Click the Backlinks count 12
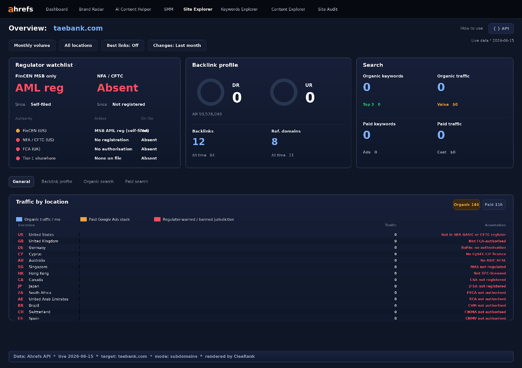 click(198, 142)
